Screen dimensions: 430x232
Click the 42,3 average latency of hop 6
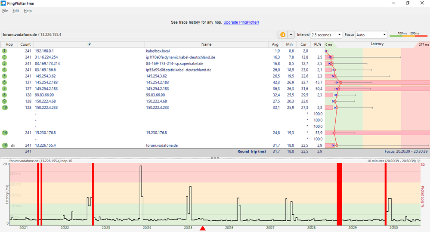point(276,83)
